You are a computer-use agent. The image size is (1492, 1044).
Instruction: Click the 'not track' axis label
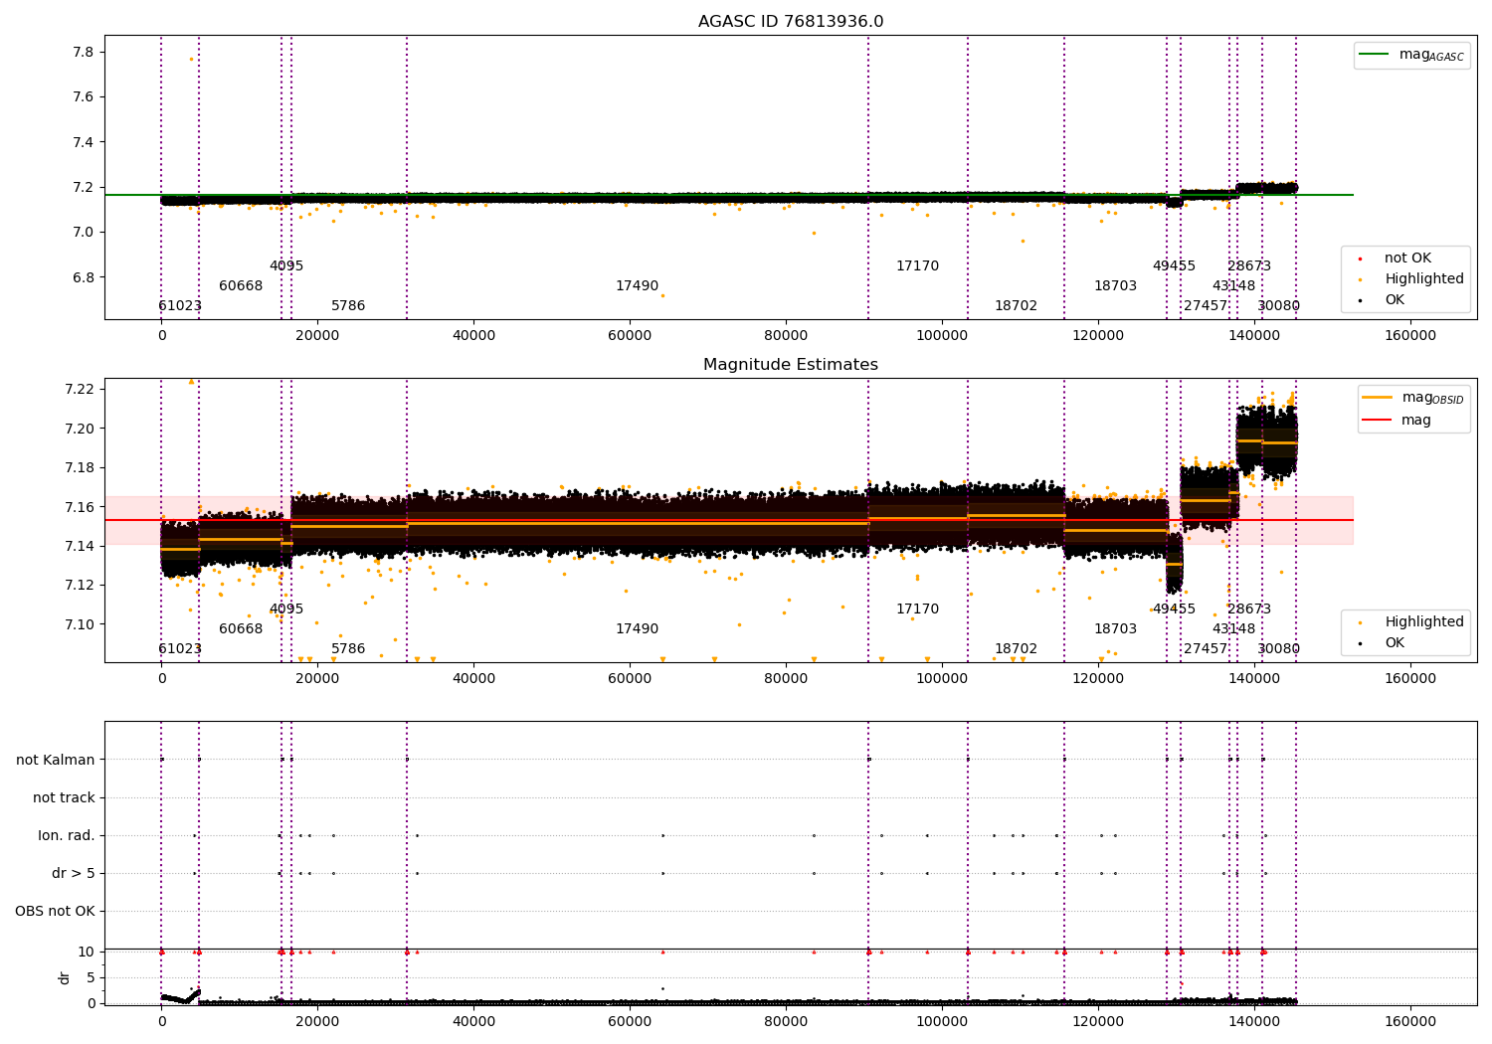pyautogui.click(x=64, y=798)
